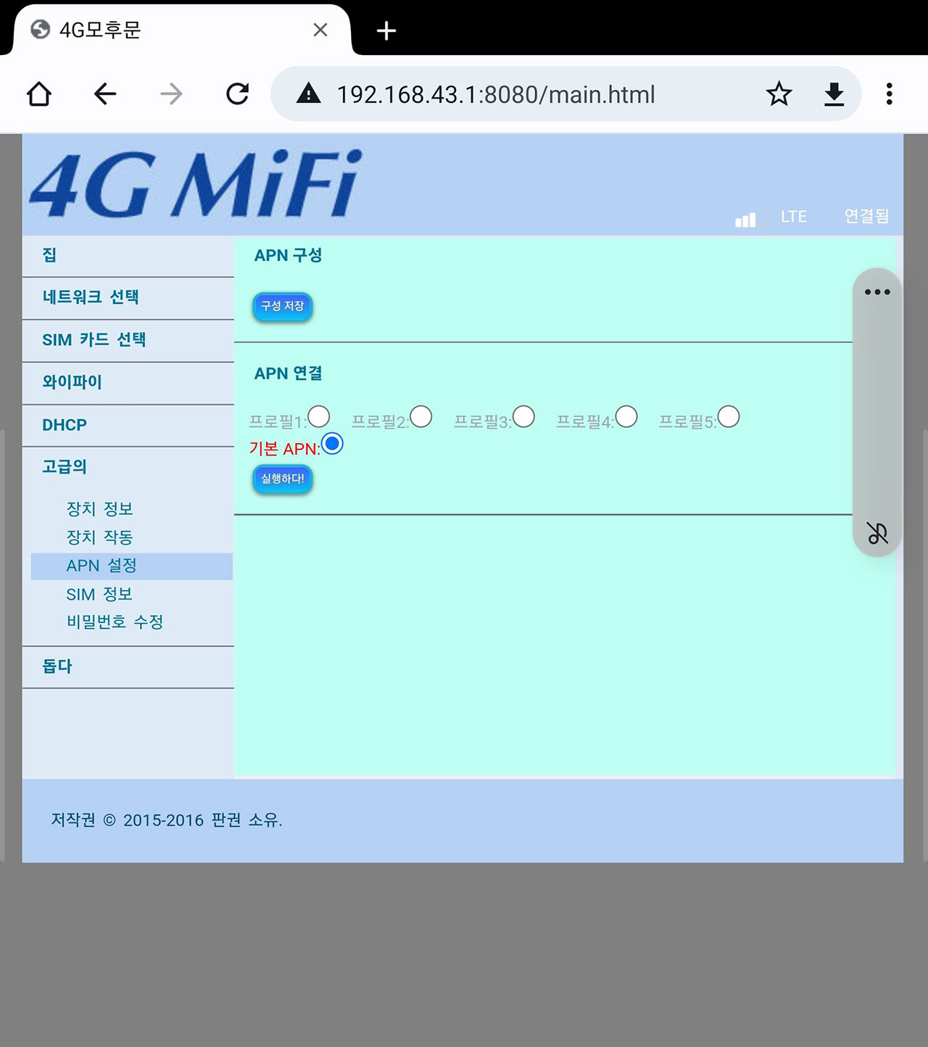This screenshot has height=1047, width=928.
Task: Click the address bar URL
Action: 496,94
